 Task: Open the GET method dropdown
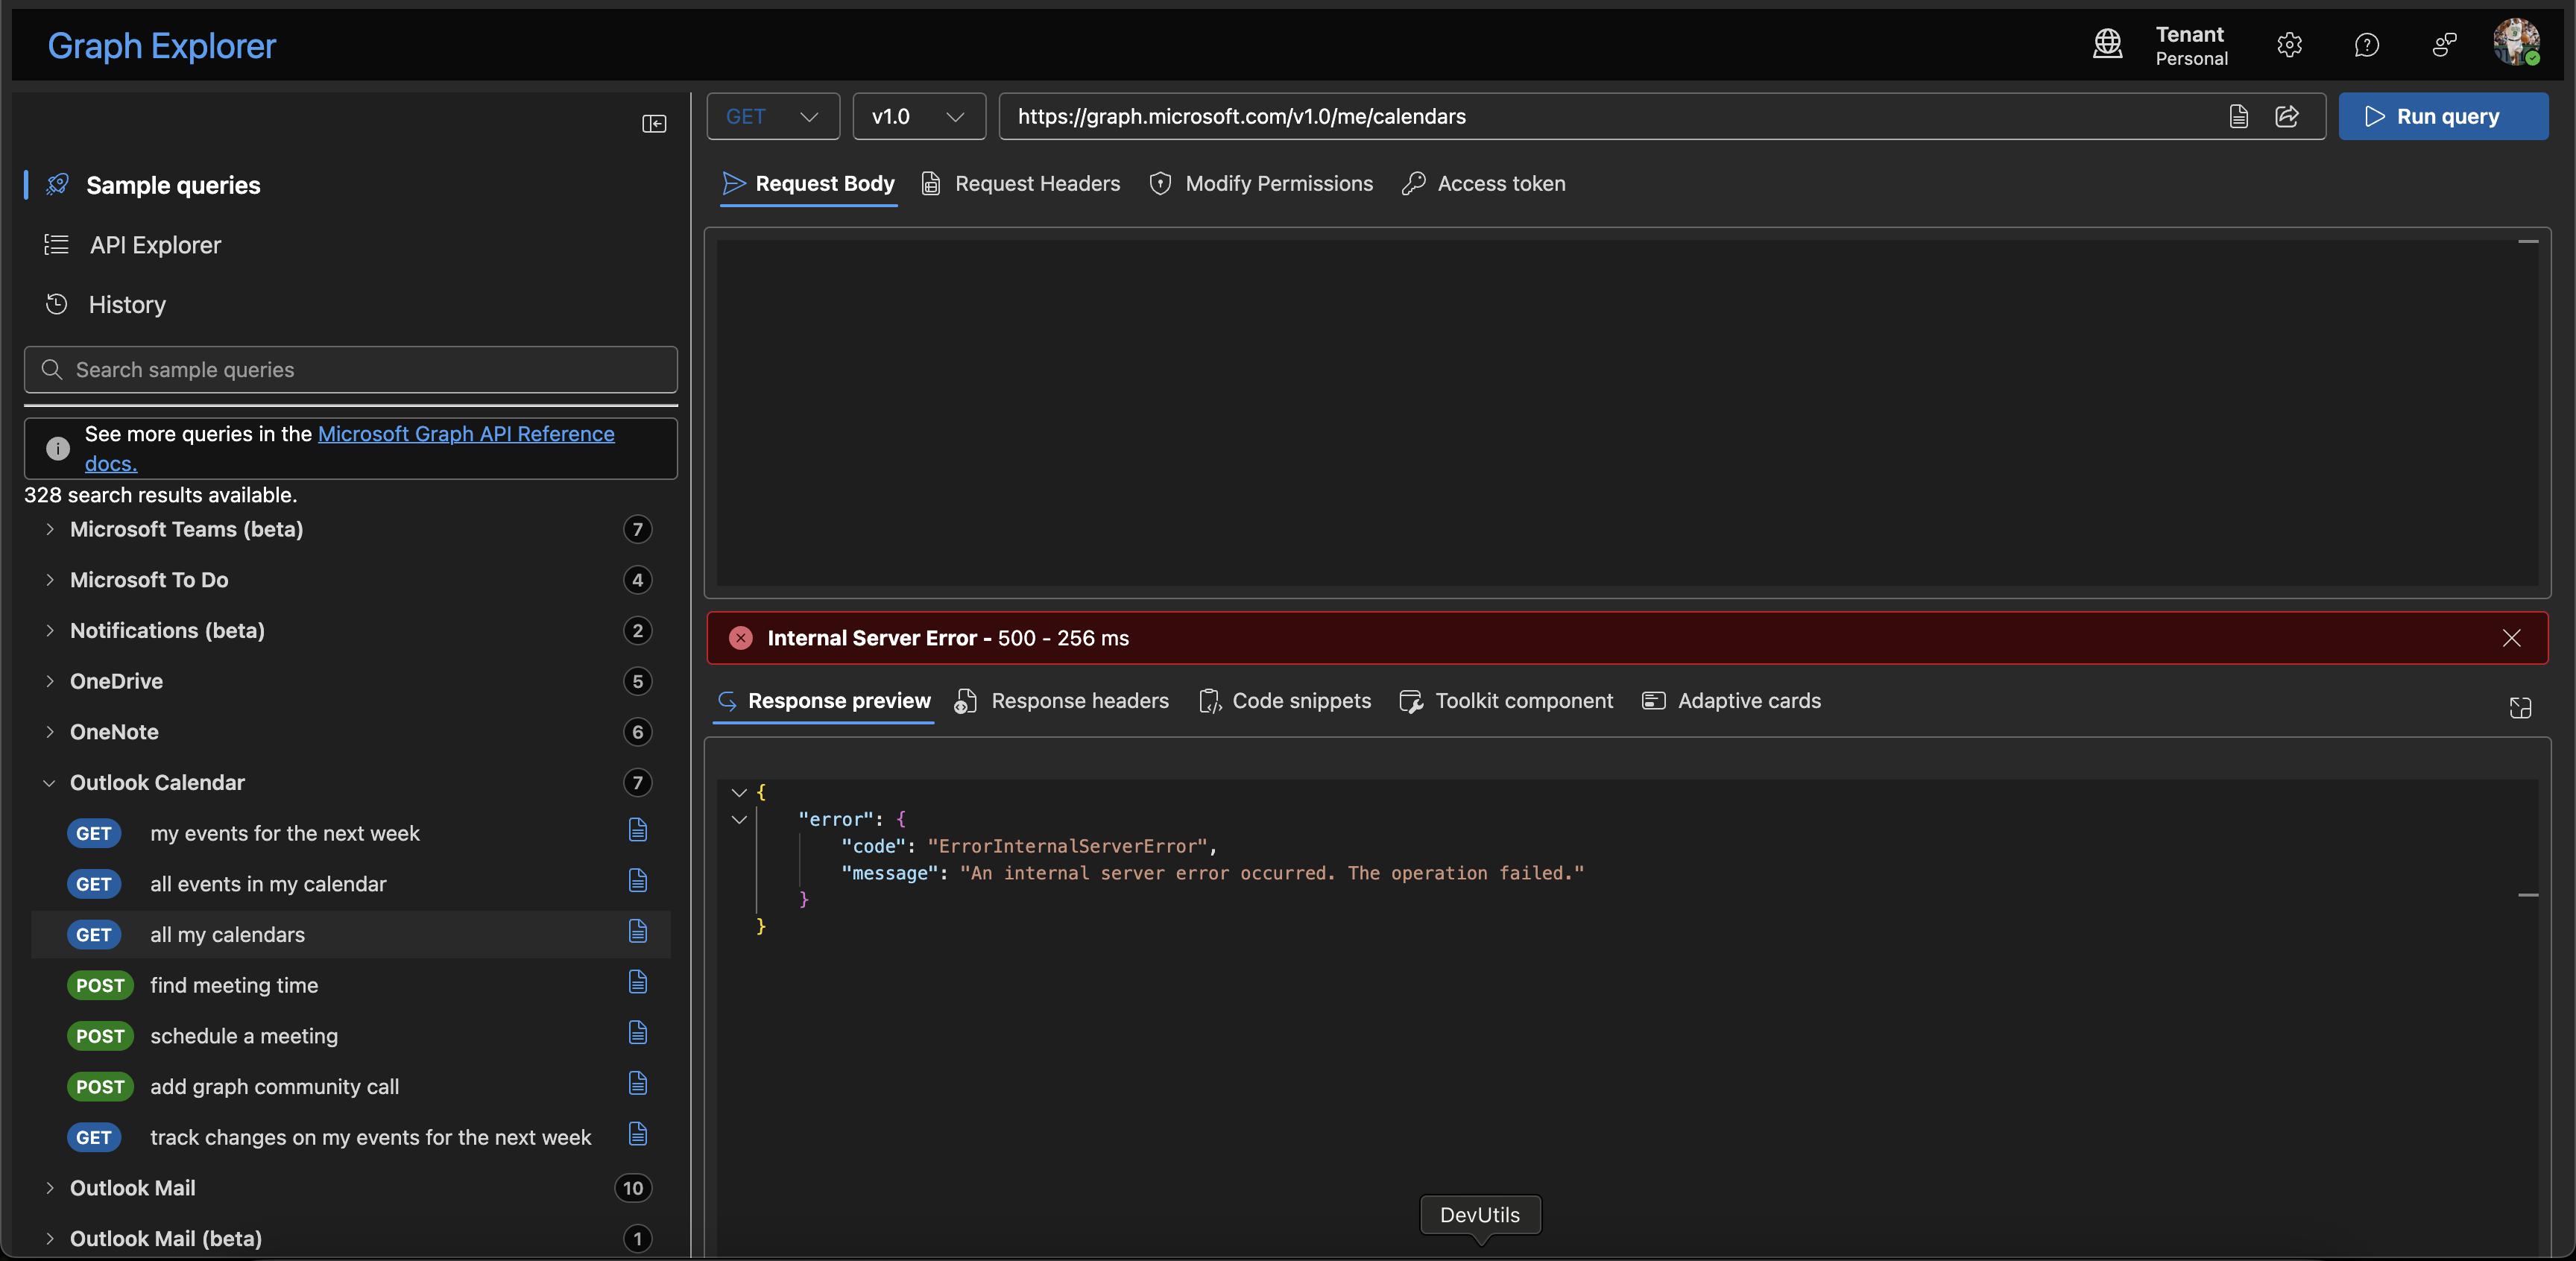(773, 117)
